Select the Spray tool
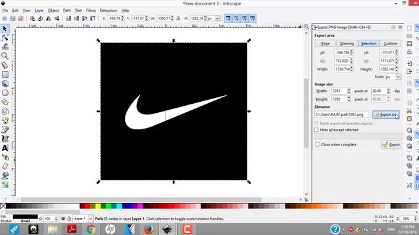 pos(5,157)
